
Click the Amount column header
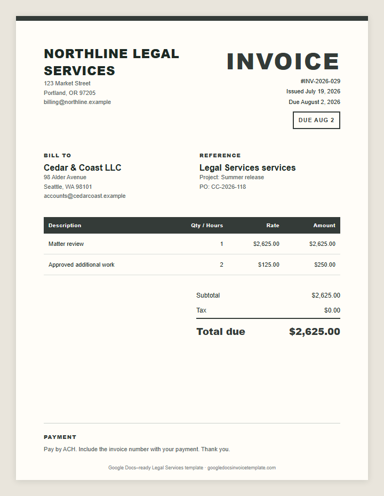pos(324,225)
